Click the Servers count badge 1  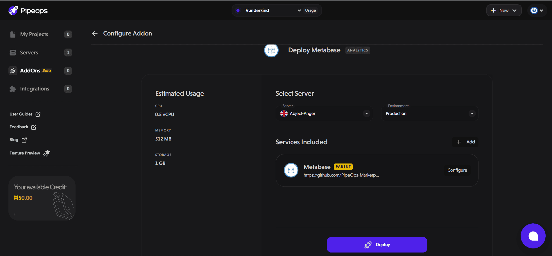tap(68, 53)
